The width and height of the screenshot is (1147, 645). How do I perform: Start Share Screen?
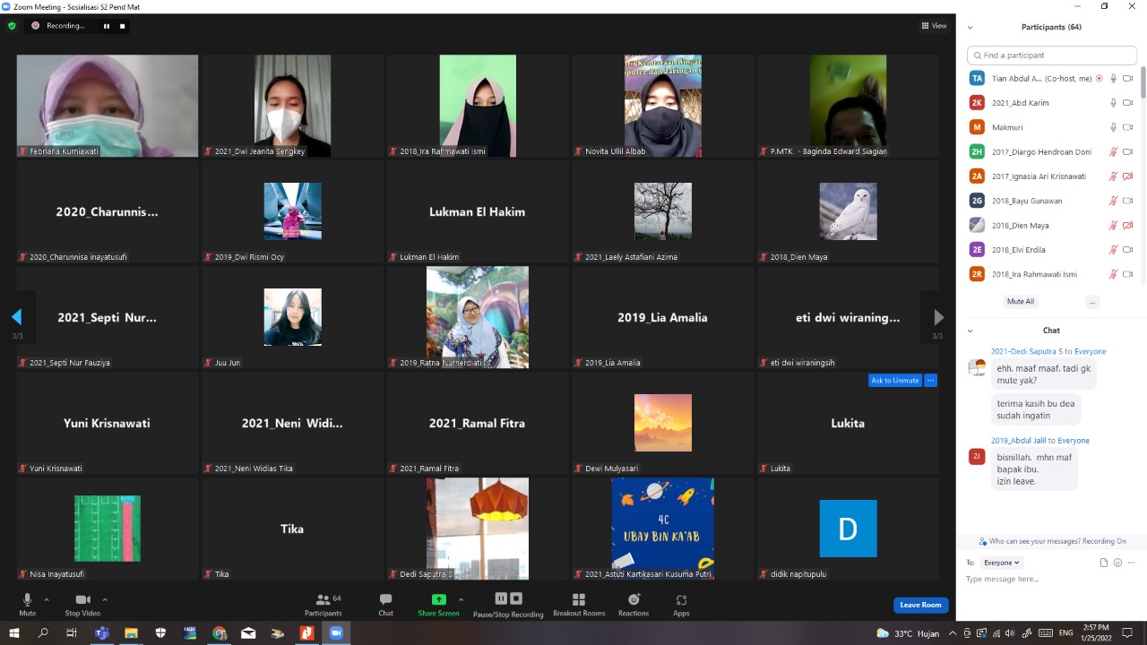[438, 604]
